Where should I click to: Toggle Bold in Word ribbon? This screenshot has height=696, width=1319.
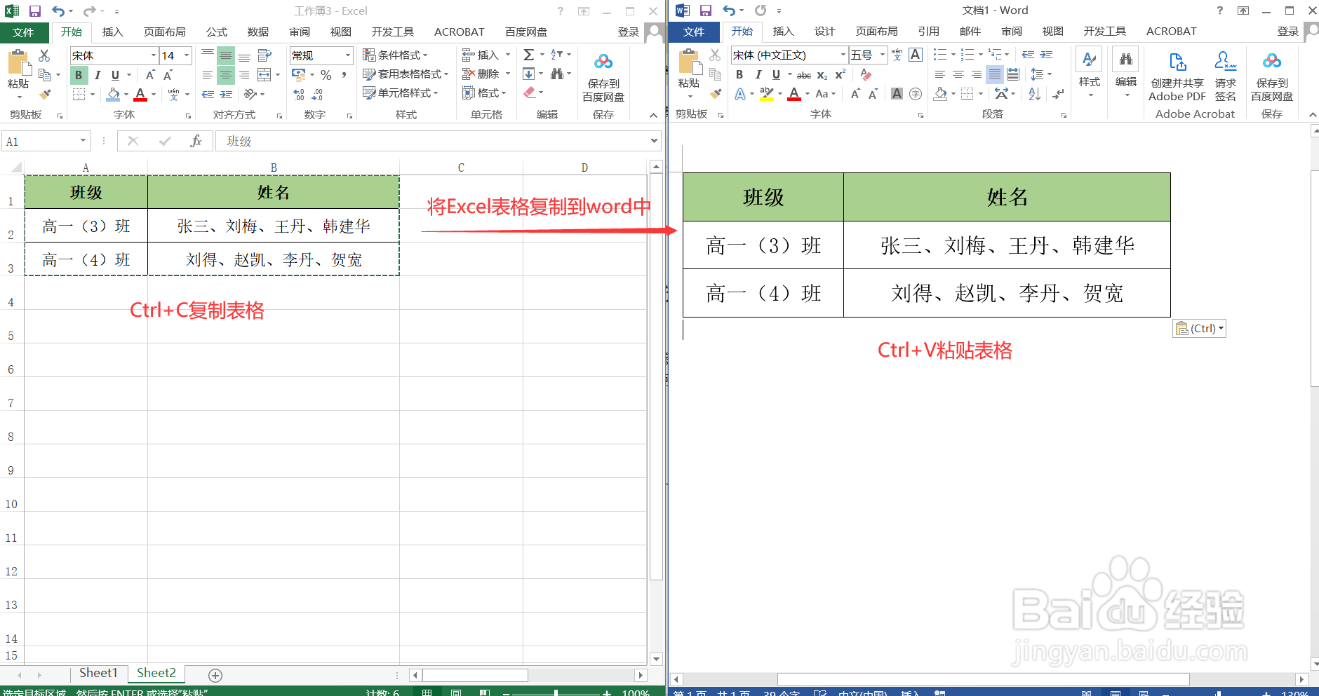click(739, 74)
